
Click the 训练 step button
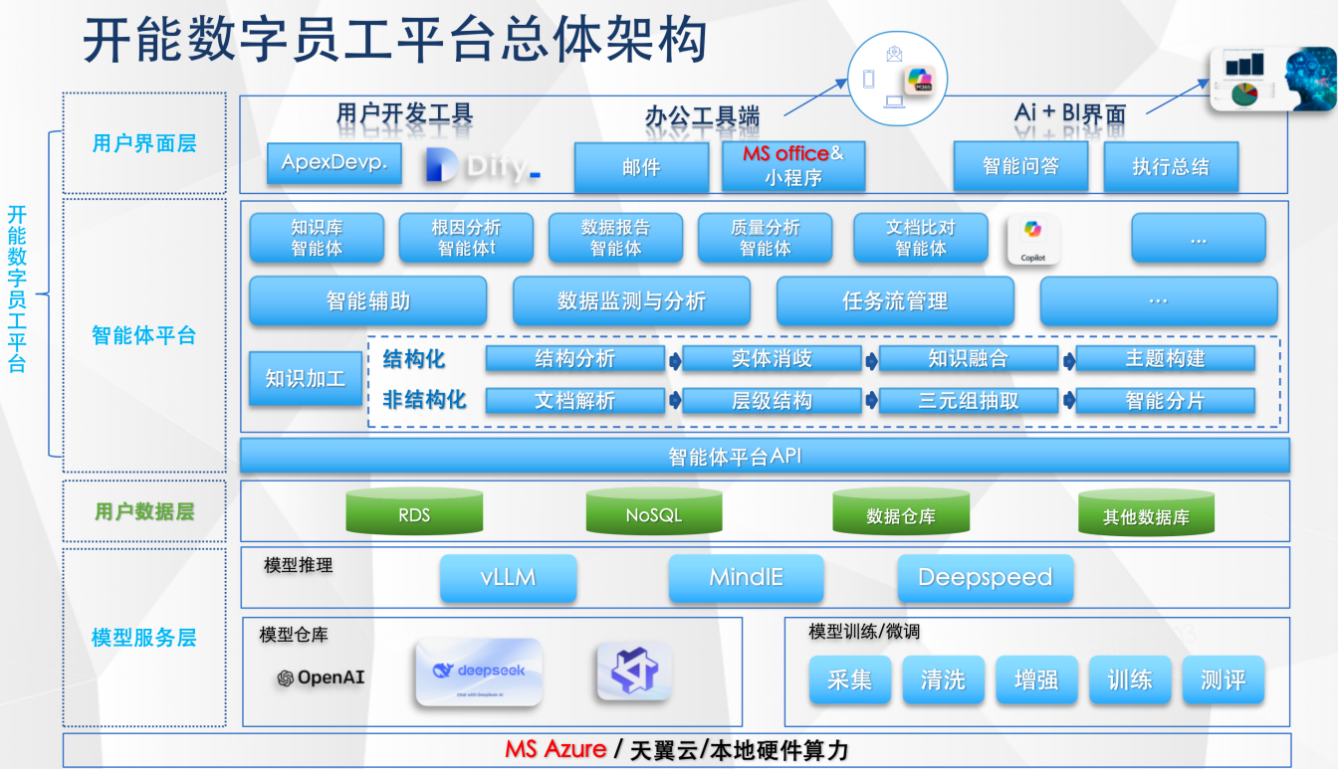click(x=1130, y=679)
